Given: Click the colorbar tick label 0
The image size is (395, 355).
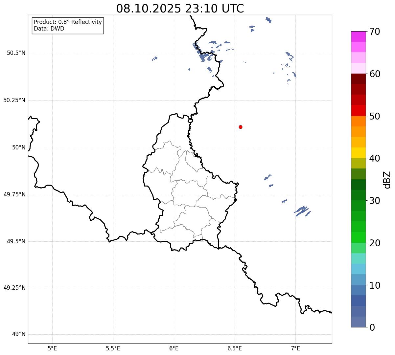Looking at the screenshot, I should click(372, 327).
